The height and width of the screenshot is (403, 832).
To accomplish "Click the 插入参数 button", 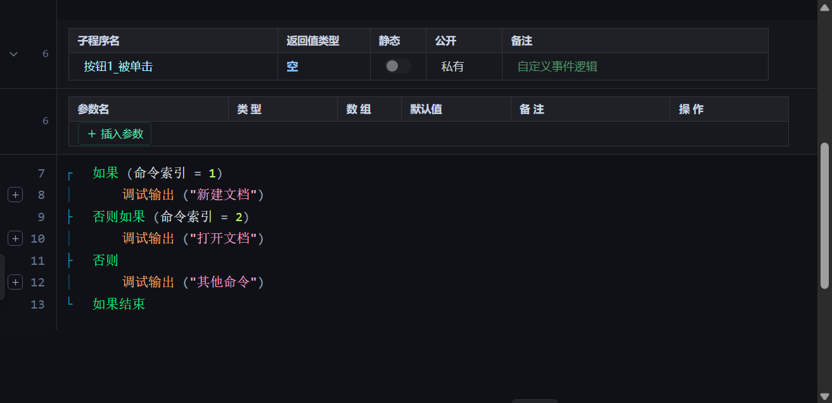I will click(x=115, y=134).
